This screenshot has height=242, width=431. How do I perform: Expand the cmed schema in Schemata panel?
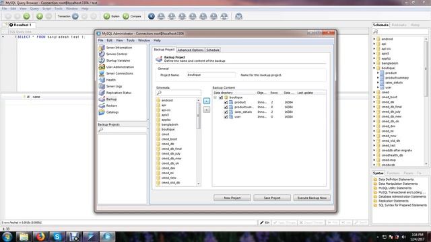point(374,92)
